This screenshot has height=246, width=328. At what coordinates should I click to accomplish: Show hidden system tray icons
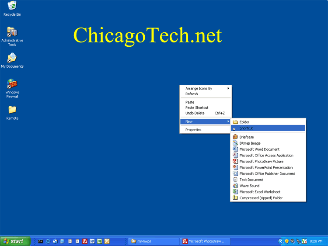(281, 241)
